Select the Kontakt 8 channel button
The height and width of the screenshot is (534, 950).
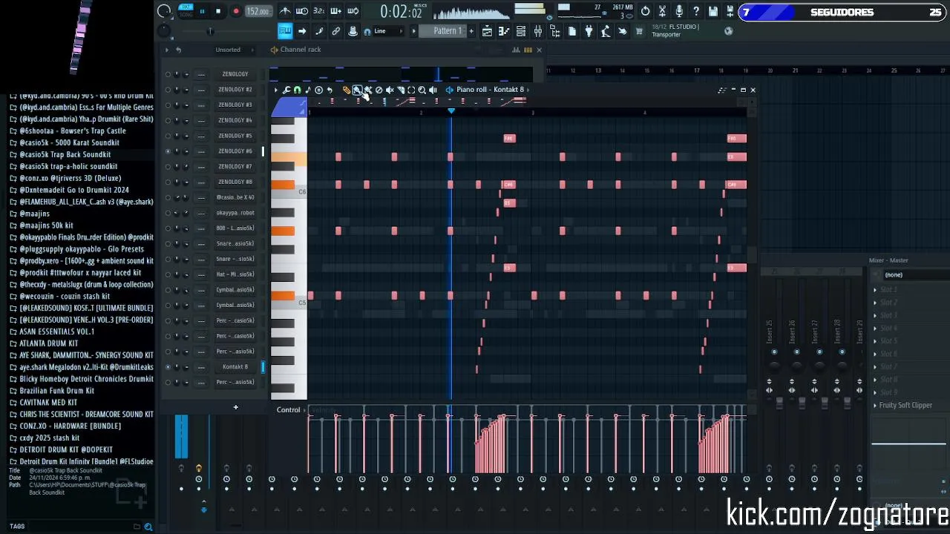coord(235,367)
